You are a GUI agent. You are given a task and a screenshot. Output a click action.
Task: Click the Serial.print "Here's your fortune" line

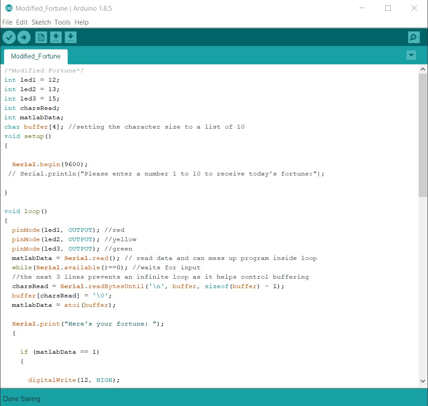click(x=88, y=324)
